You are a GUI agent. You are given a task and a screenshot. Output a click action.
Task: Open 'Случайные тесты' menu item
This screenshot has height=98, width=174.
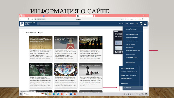pyautogui.click(x=132, y=57)
